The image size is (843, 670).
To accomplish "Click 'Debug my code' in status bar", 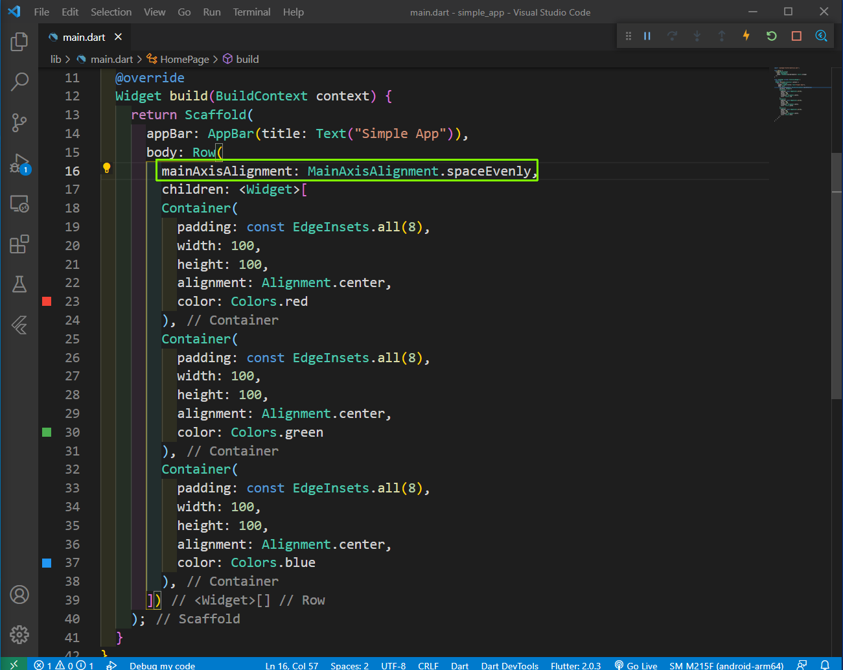I will pyautogui.click(x=162, y=665).
